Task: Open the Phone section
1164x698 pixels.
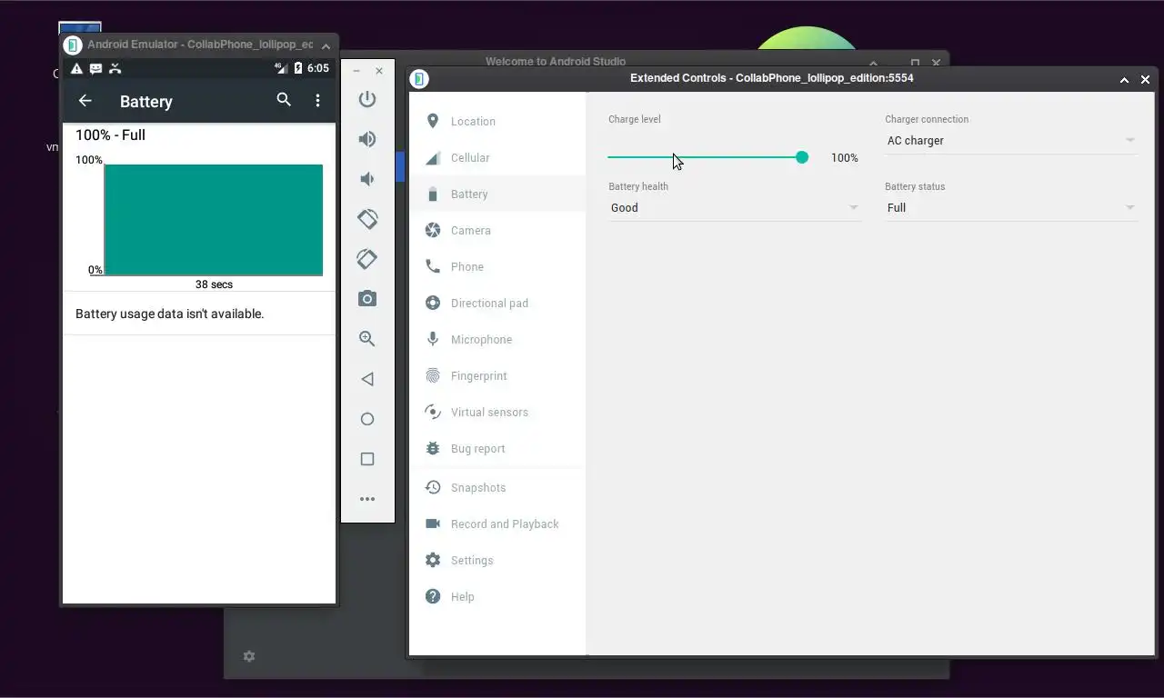Action: click(497, 266)
